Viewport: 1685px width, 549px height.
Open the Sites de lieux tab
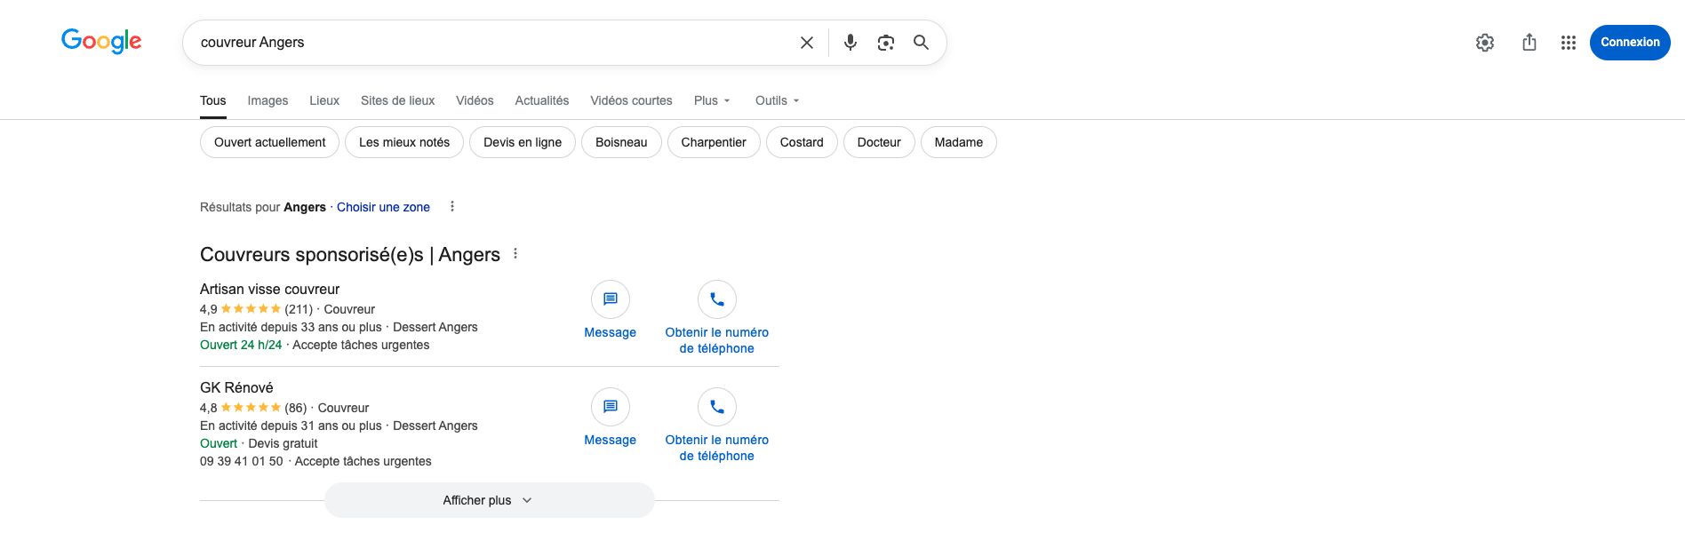tap(398, 100)
